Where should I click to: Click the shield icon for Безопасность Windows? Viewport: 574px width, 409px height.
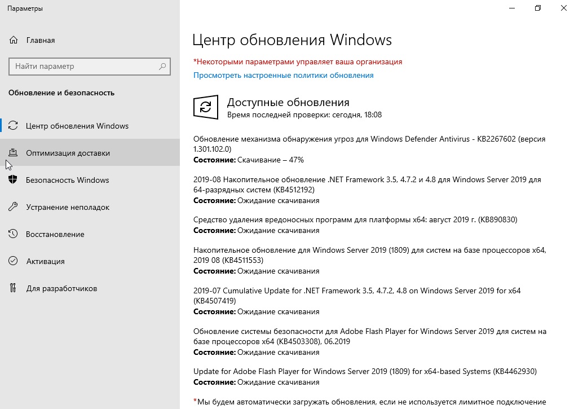[x=14, y=180]
